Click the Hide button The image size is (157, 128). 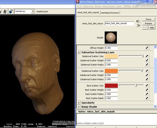(x=152, y=28)
